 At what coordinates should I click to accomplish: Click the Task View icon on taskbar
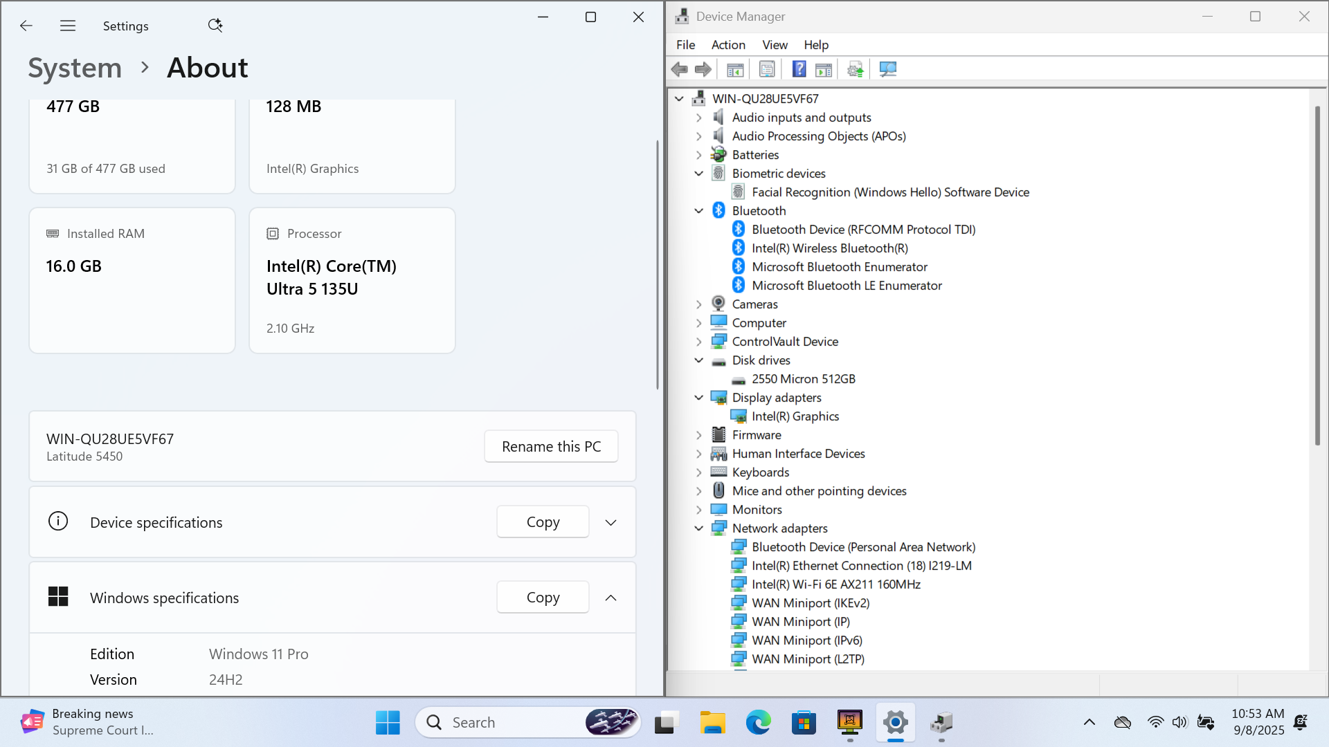(664, 723)
